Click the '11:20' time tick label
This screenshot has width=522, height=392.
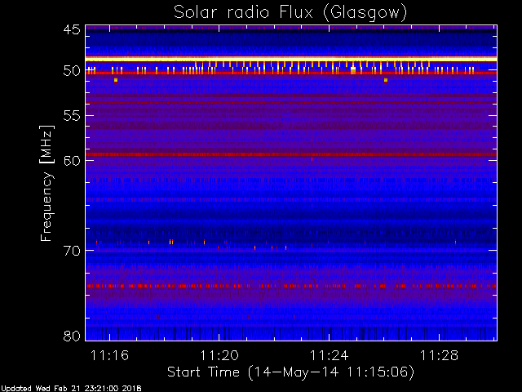pyautogui.click(x=219, y=355)
